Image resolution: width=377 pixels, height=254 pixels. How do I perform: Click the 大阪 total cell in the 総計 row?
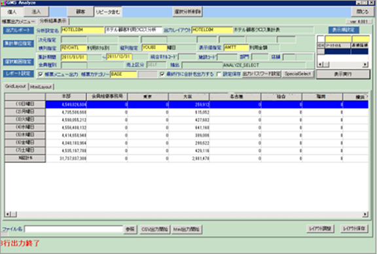(x=189, y=158)
